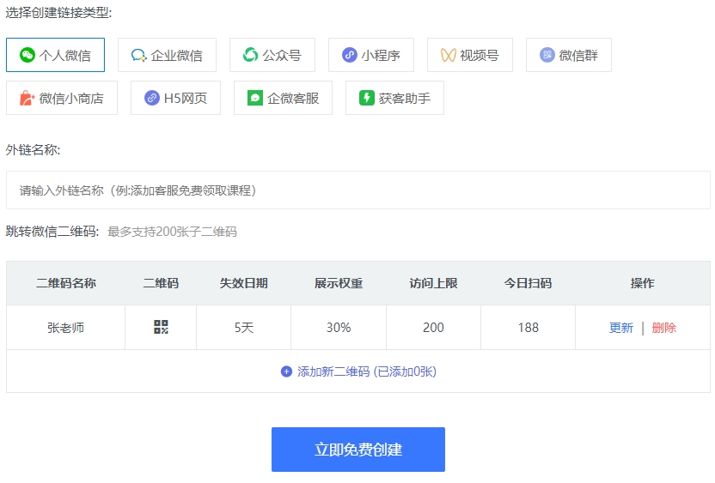Click the 二维码 column header
This screenshot has width=715, height=483.
[161, 283]
